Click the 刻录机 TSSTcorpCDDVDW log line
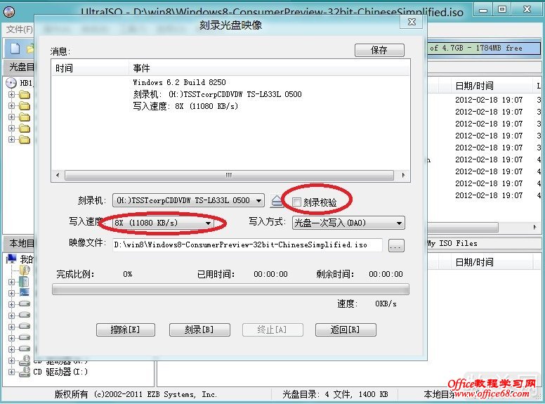 (217, 94)
